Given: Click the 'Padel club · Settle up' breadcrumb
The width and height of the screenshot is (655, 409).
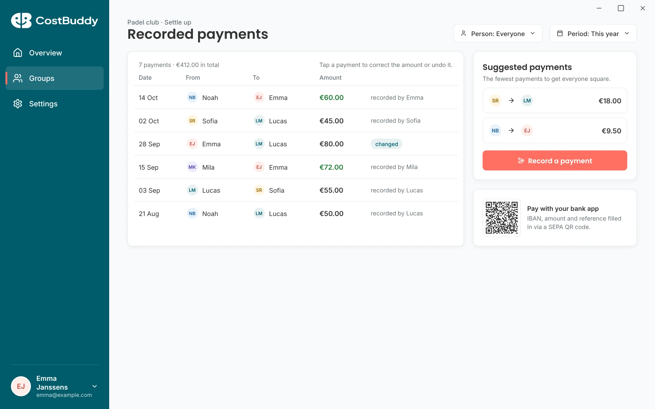Looking at the screenshot, I should tap(159, 22).
